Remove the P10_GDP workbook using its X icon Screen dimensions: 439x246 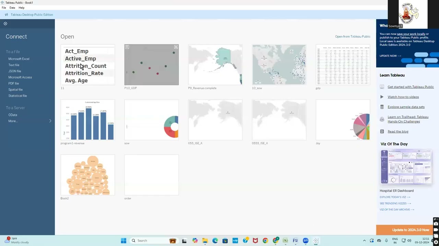(x=176, y=47)
